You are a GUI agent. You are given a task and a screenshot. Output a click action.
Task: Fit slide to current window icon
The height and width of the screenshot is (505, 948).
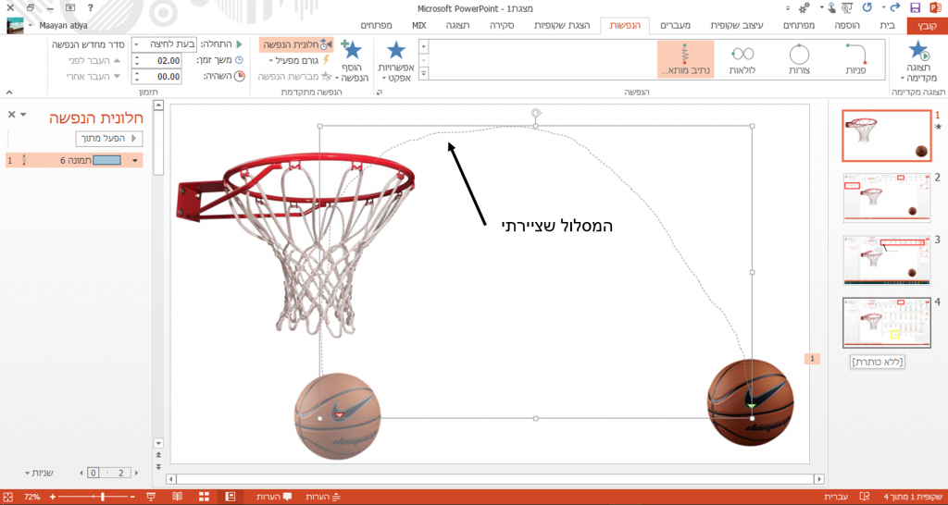pos(7,497)
